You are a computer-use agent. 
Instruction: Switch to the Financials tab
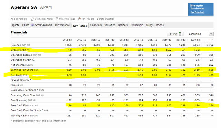coord(96,25)
